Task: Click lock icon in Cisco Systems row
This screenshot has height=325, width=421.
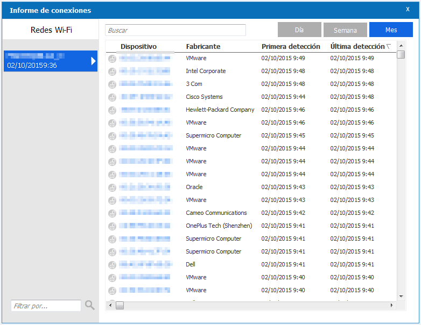Action: (112, 97)
